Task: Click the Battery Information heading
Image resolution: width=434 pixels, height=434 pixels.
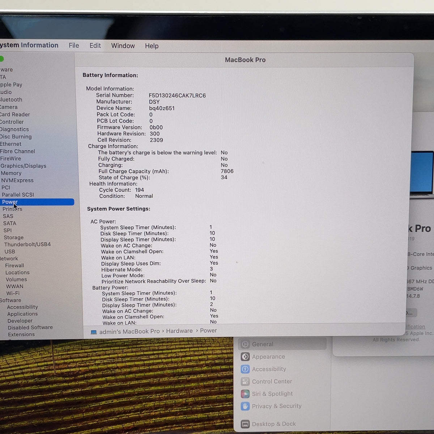Action: pyautogui.click(x=110, y=75)
